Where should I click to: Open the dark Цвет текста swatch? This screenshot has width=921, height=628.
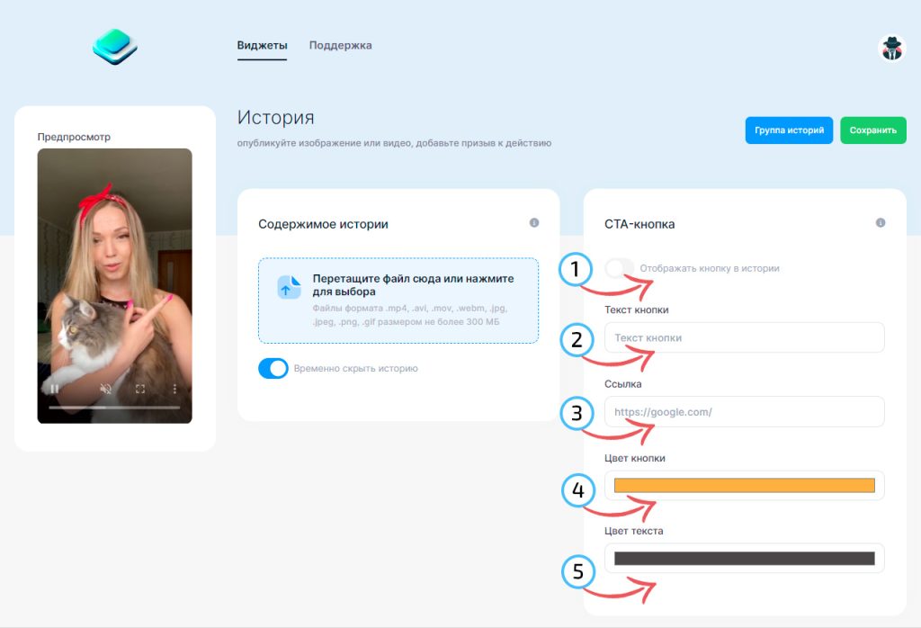[744, 558]
